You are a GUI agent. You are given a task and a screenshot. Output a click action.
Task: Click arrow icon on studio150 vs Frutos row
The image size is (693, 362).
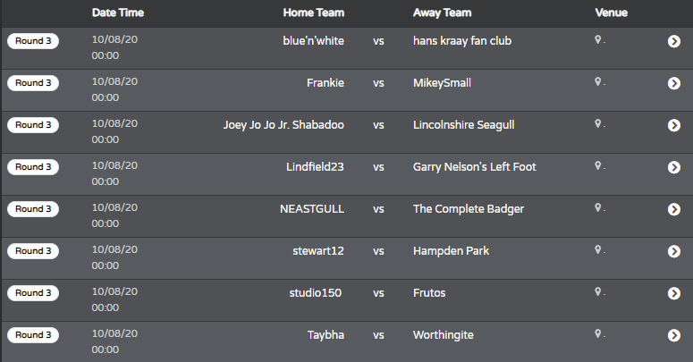(674, 293)
